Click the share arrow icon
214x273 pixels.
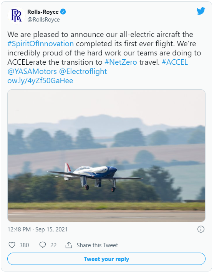coord(69,245)
